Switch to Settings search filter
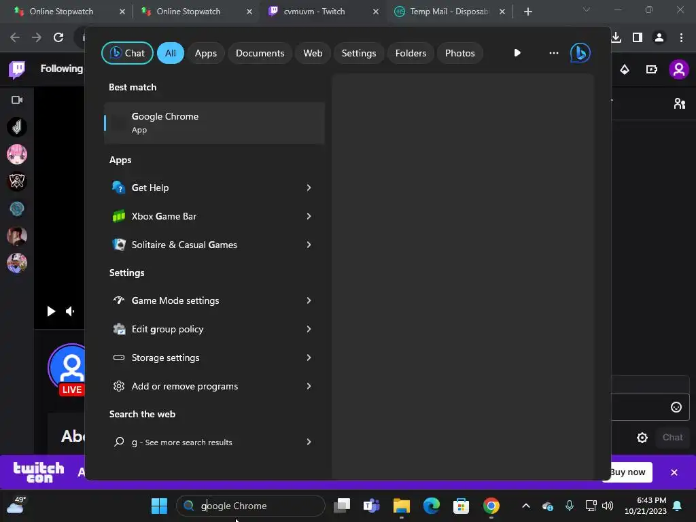 [359, 53]
